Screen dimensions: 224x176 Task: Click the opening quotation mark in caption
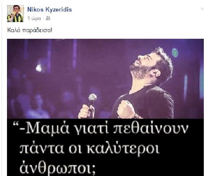[x=16, y=124]
